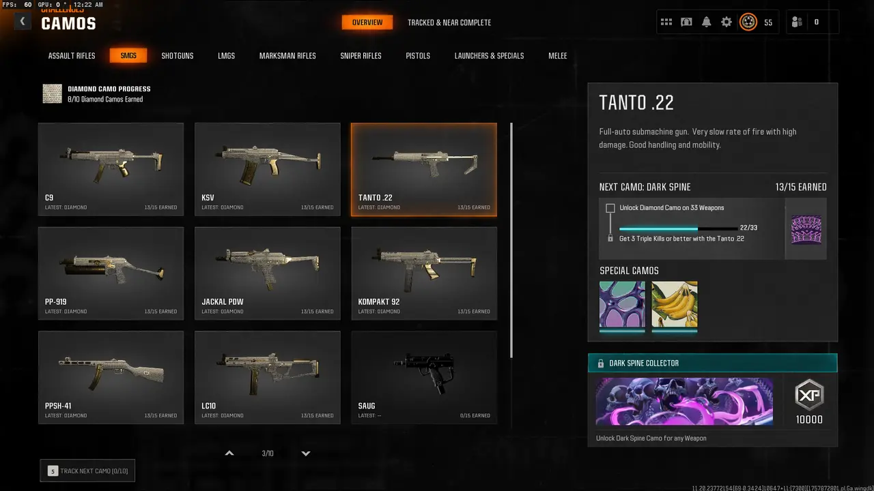Click the back arrow beside CAMOS title
This screenshot has width=874, height=491.
(23, 22)
